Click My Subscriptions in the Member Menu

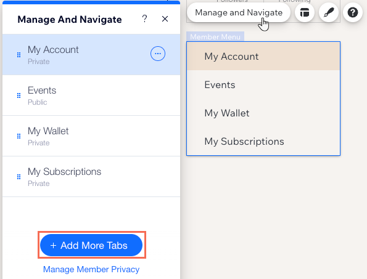(263, 142)
